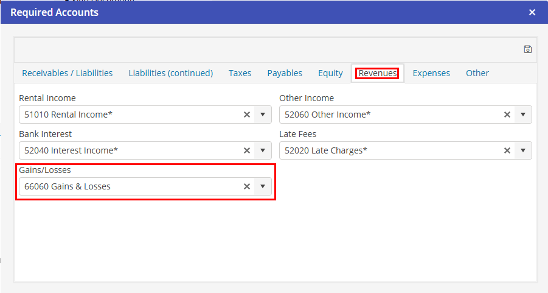Clear the Bank Interest account selection
The image size is (548, 293).
click(247, 150)
